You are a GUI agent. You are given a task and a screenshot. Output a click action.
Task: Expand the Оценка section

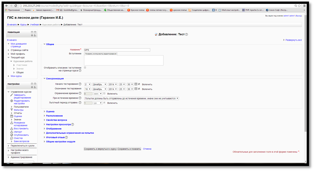[50, 112]
